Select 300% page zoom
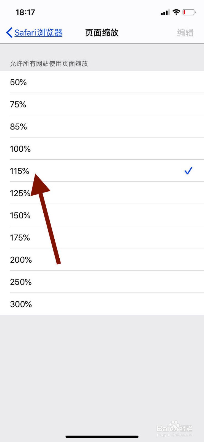 pos(102,304)
